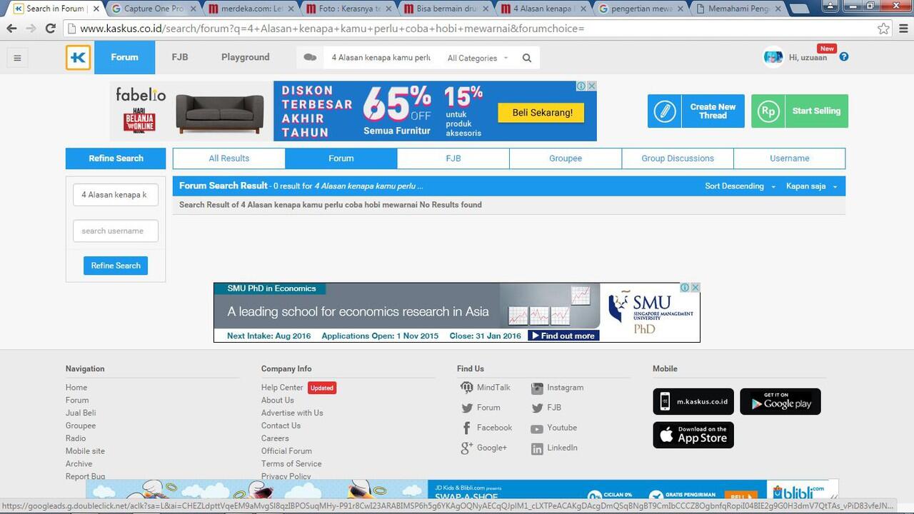The height and width of the screenshot is (514, 914).
Task: Bookmark page with the star icon
Action: click(x=883, y=29)
